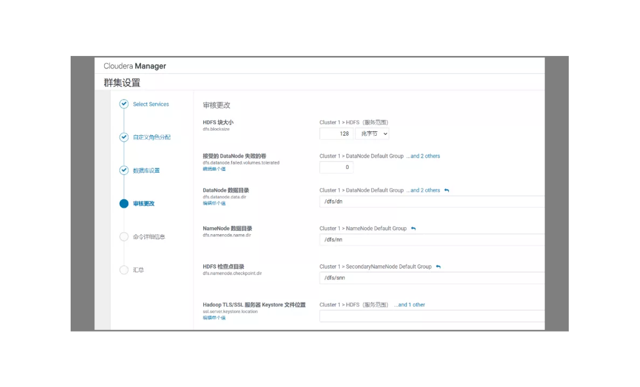Image resolution: width=640 pixels, height=387 pixels.
Task: Open the 兆字节 unit dropdown
Action: click(x=372, y=133)
